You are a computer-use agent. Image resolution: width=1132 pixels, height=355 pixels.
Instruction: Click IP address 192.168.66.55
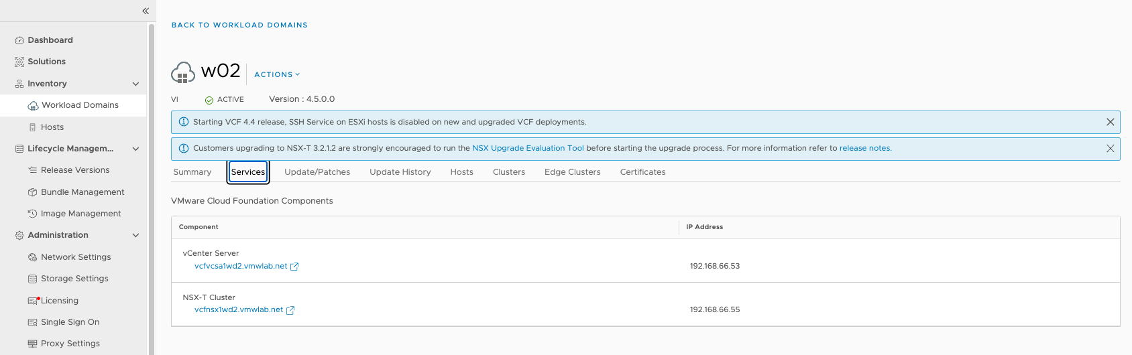715,309
